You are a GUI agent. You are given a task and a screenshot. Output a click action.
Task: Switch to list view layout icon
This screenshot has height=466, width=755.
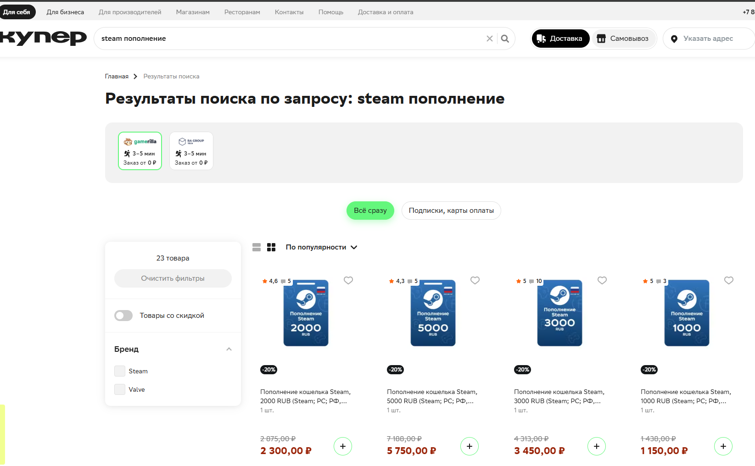[x=257, y=247]
